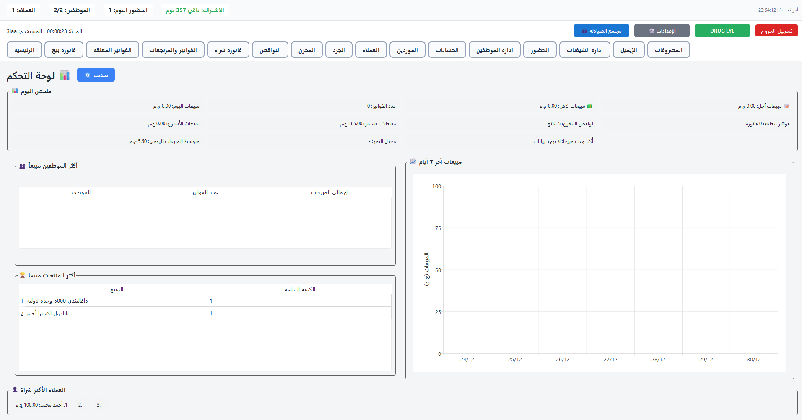This screenshot has height=420, width=802.
Task: Open the الفواتير المعلقة page
Action: pyautogui.click(x=112, y=49)
